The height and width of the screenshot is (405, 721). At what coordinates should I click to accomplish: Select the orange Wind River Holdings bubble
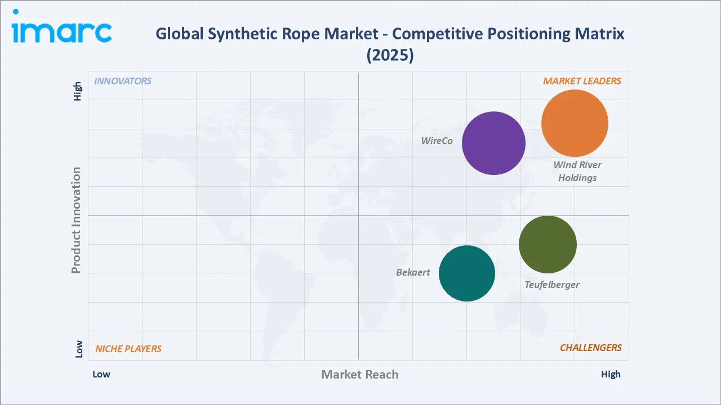pyautogui.click(x=575, y=123)
